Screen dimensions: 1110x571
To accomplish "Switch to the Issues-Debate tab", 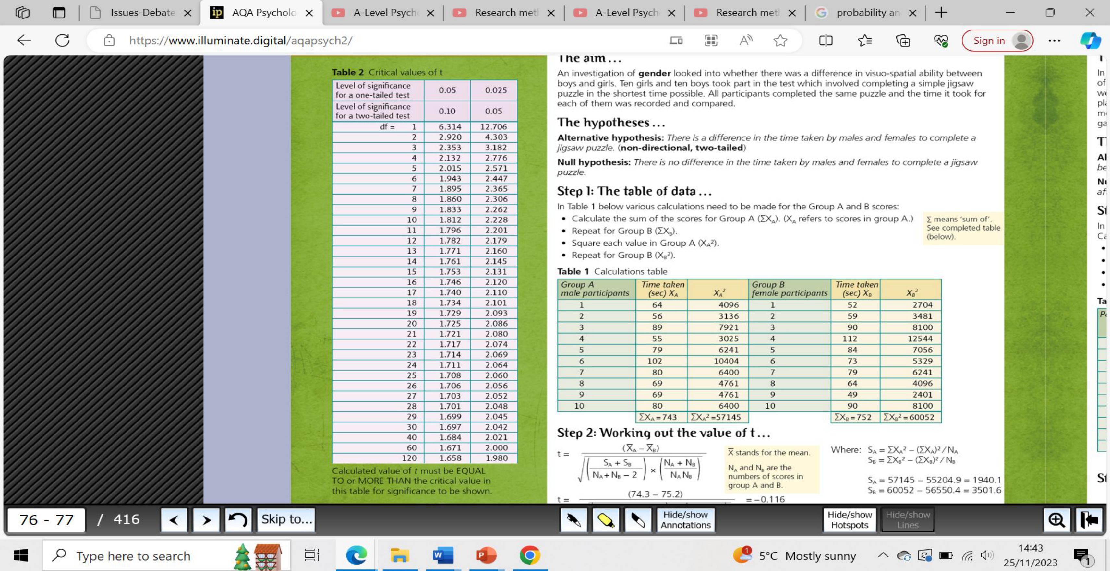I will (x=142, y=13).
